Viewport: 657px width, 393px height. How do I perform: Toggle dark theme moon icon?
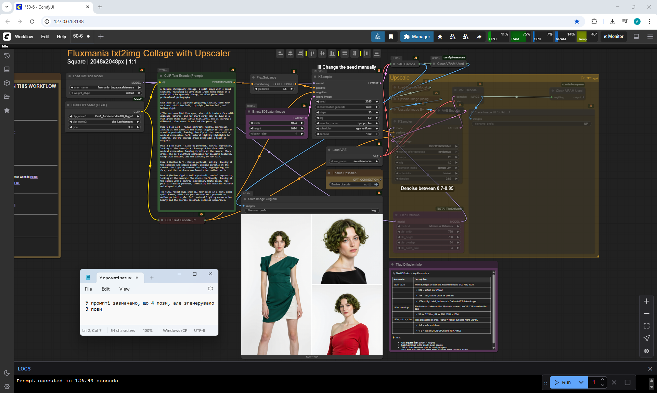[7, 373]
